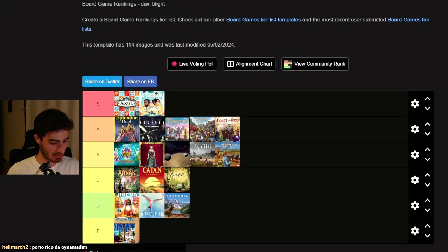The height and width of the screenshot is (252, 448).
Task: Click the red Live Voting Poll dot icon
Action: click(174, 64)
